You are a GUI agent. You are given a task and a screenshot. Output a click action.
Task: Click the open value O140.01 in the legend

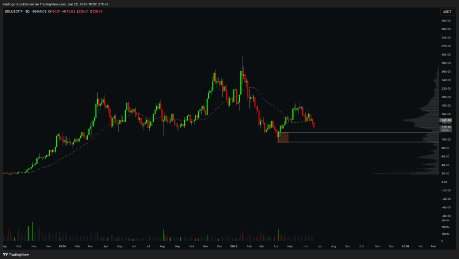pyautogui.click(x=54, y=12)
